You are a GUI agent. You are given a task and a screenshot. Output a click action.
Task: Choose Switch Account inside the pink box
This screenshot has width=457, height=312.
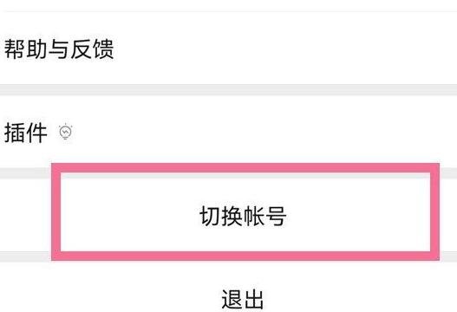click(x=243, y=216)
